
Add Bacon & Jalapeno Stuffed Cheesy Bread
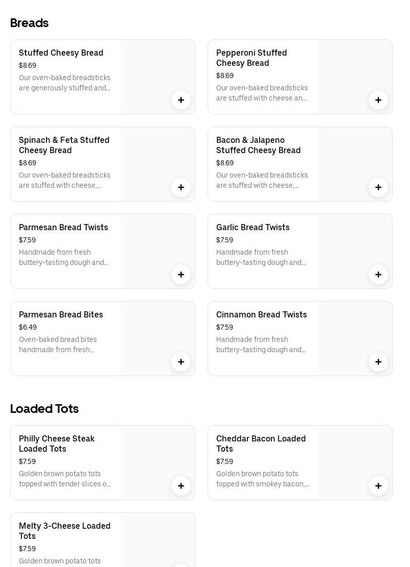pos(378,187)
